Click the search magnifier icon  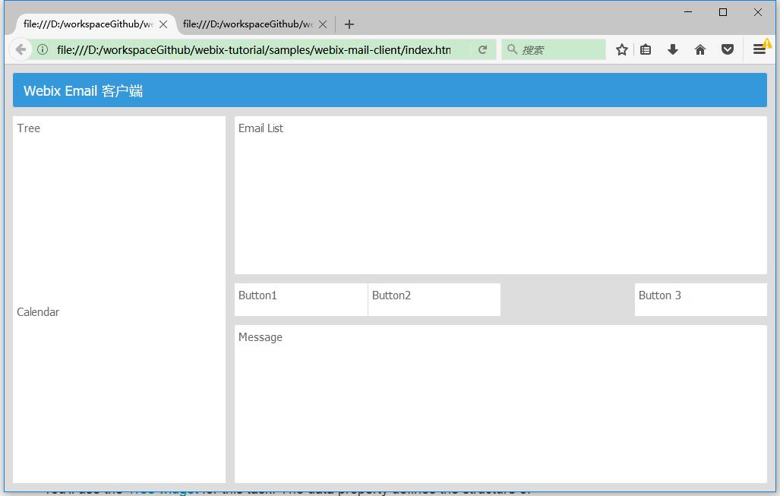click(x=512, y=49)
